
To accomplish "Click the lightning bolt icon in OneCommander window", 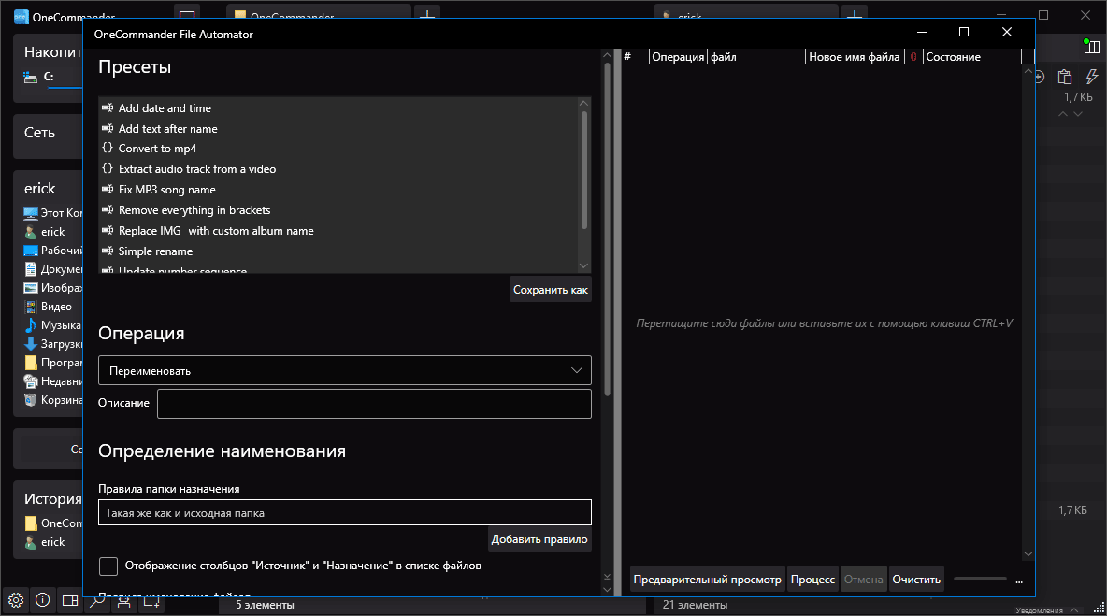I will [1091, 77].
